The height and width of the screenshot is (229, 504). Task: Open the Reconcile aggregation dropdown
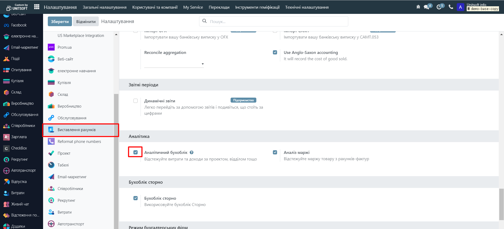coord(174,64)
